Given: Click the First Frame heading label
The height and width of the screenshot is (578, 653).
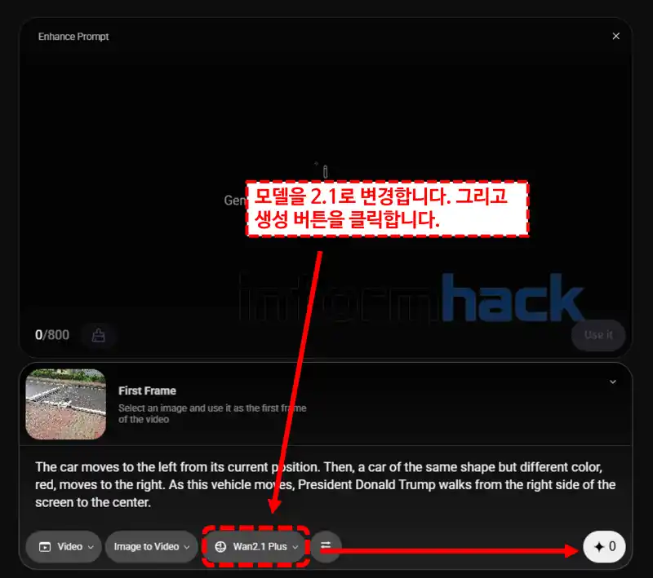Looking at the screenshot, I should [147, 390].
